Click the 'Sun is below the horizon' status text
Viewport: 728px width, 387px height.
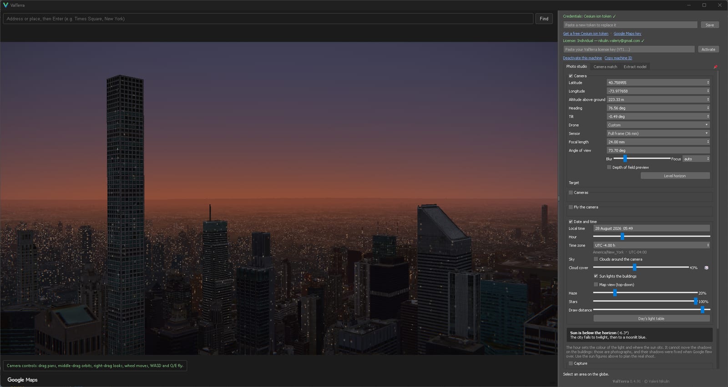point(599,333)
